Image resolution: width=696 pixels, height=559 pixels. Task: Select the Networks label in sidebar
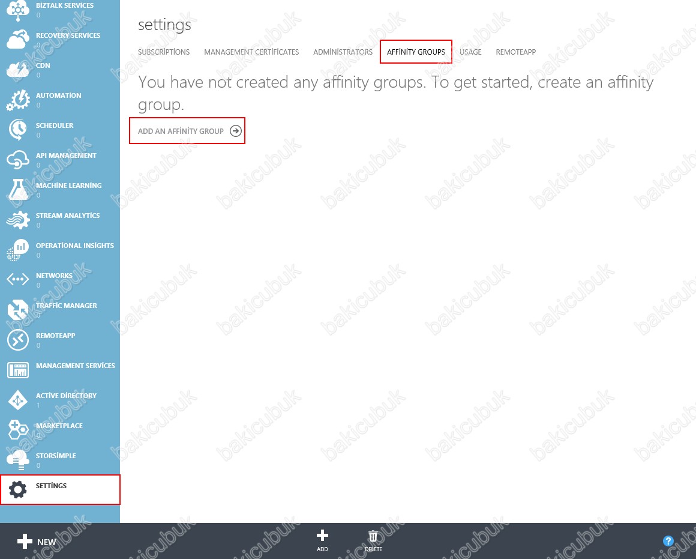point(54,276)
